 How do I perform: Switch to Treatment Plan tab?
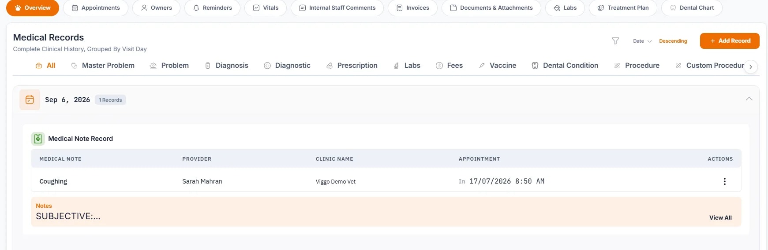[623, 8]
